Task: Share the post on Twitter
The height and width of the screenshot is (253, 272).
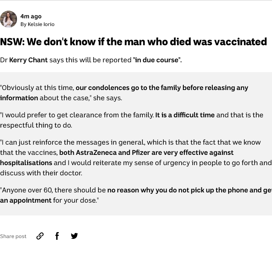Action: [x=74, y=236]
